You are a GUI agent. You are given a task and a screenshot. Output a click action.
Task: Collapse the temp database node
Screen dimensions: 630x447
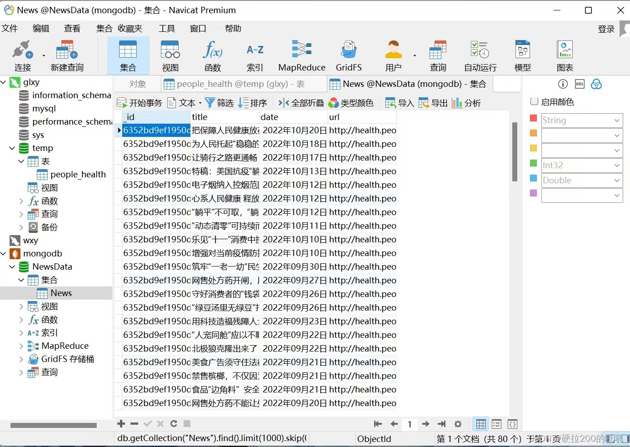click(12, 148)
